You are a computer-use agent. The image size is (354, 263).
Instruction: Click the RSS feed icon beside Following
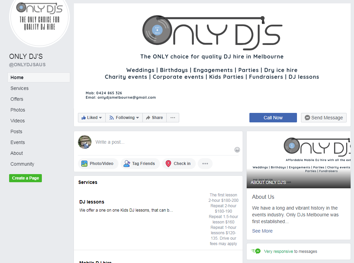(x=111, y=118)
